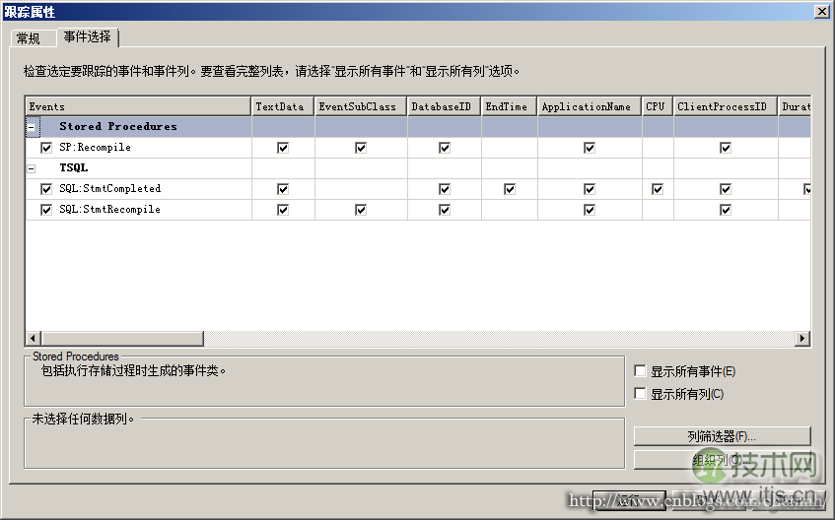This screenshot has width=835, height=520.
Task: Uncheck the SQL:StmtRecompile event checkbox
Action: tap(46, 210)
